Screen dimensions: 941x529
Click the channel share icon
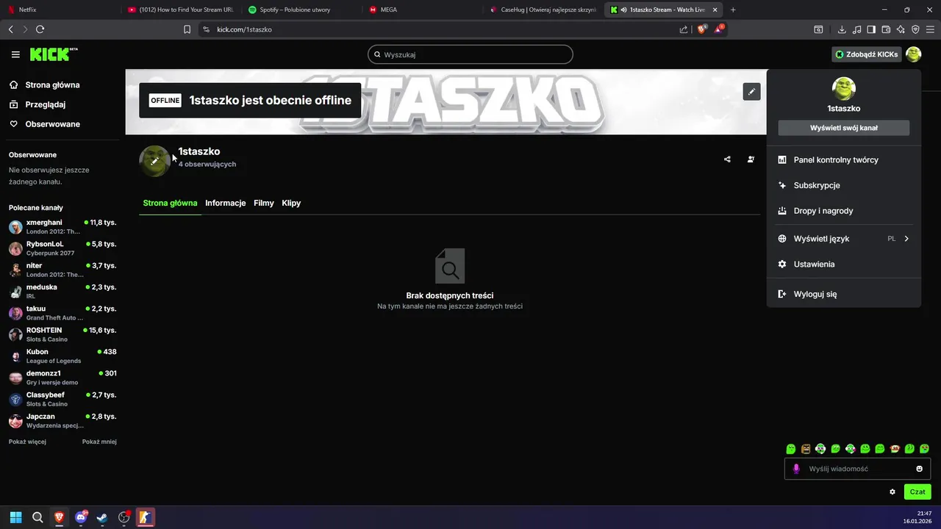[x=727, y=159]
